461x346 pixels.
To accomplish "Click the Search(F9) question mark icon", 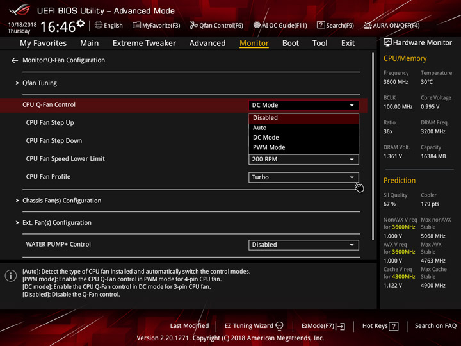I will (321, 25).
